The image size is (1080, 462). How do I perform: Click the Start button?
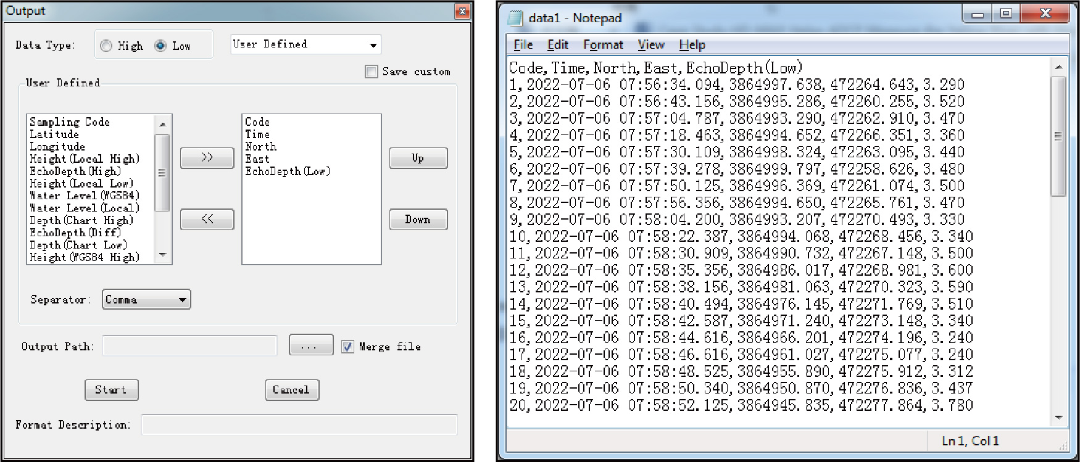[x=112, y=390]
